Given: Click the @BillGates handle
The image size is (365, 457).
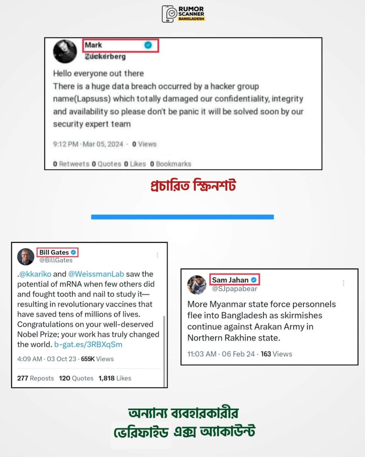Looking at the screenshot, I should coord(56,260).
